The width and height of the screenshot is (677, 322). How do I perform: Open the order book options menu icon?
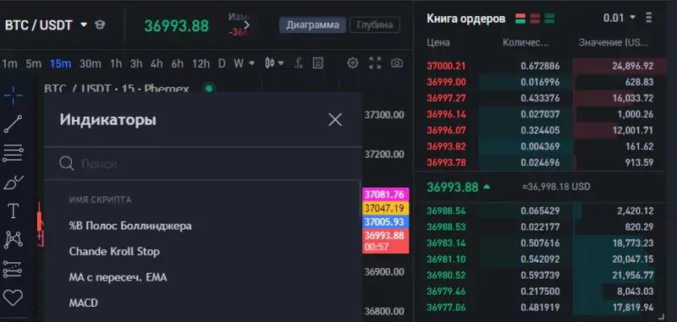point(648,18)
